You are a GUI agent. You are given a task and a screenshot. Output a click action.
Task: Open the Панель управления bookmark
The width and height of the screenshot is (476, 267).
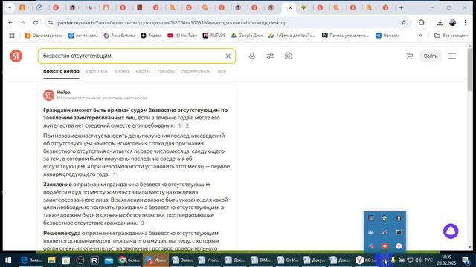(x=345, y=36)
